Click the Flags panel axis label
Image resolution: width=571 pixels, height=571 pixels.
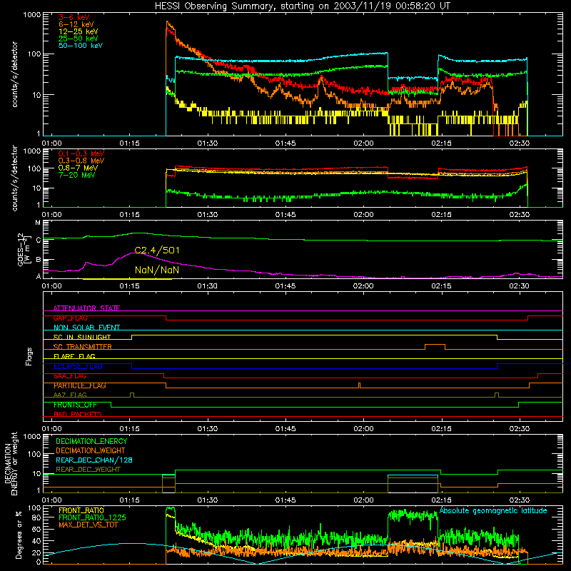click(29, 356)
